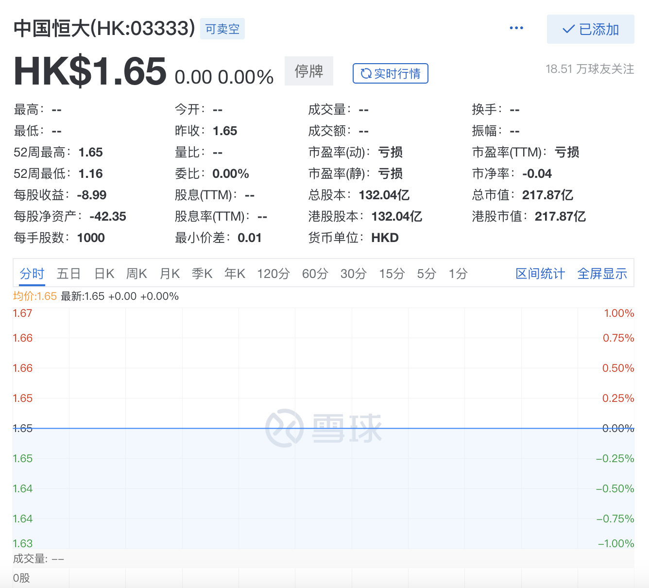Switch to the 五日 chart tab

click(68, 274)
